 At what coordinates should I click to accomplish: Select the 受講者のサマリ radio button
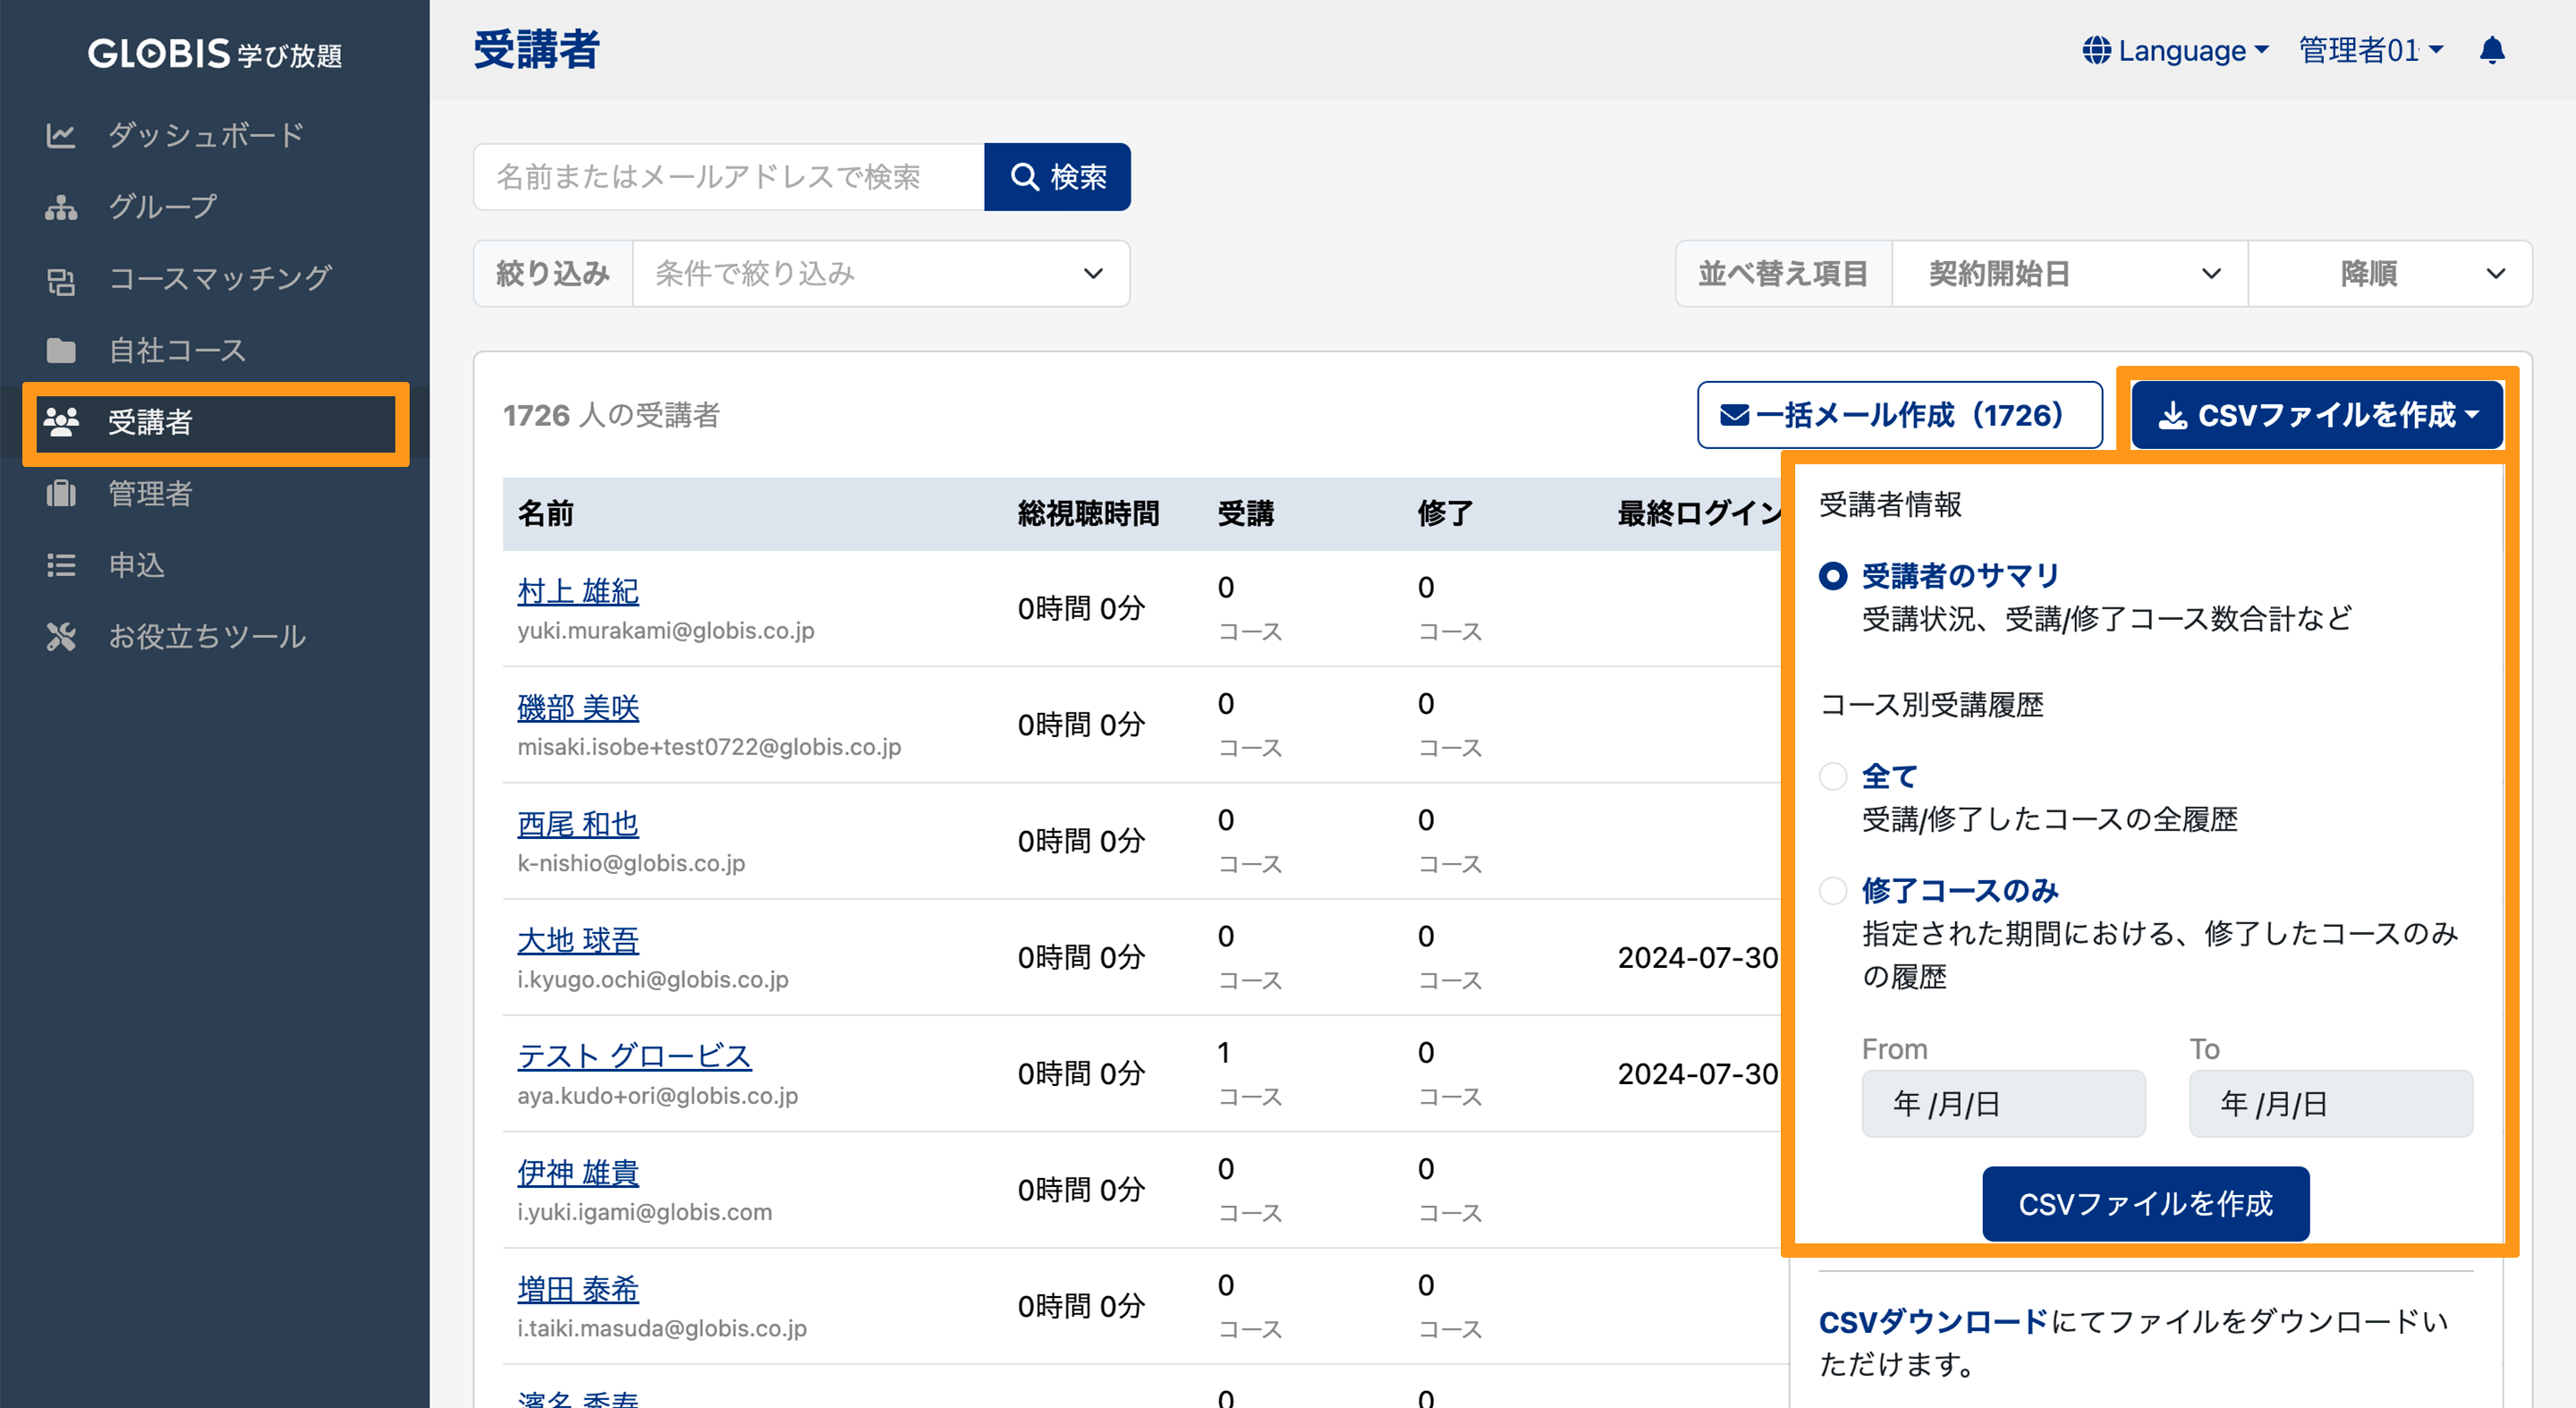pos(1833,575)
